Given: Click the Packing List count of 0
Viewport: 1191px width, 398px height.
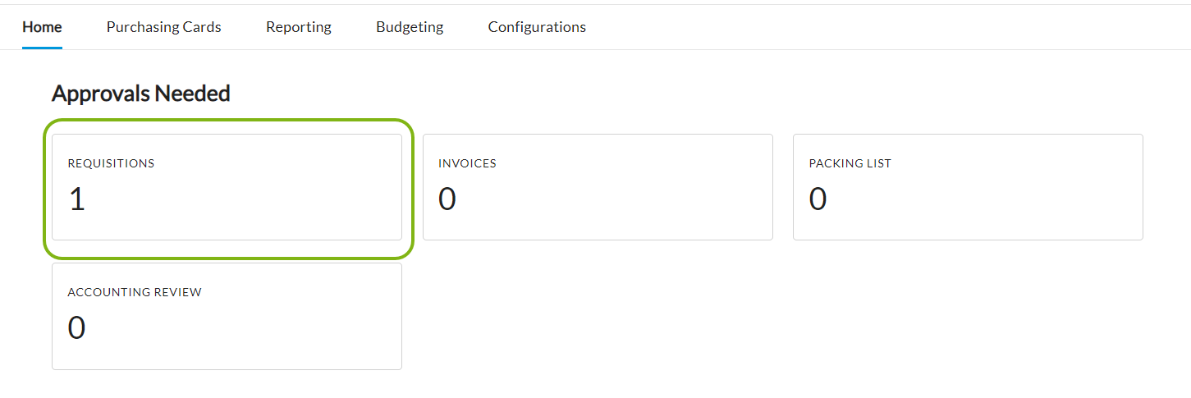Looking at the screenshot, I should (818, 199).
